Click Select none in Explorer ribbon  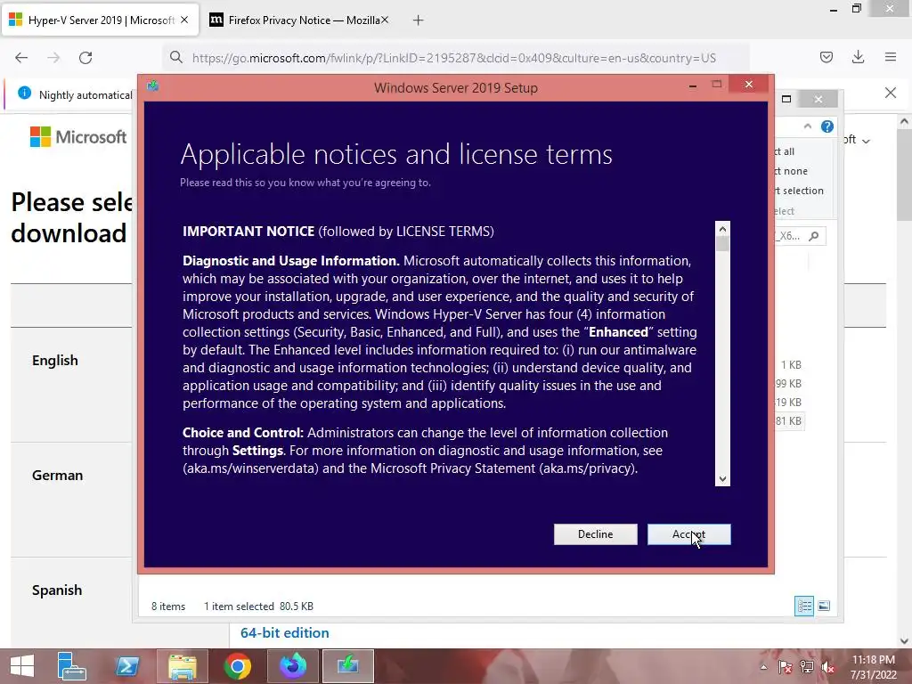(x=790, y=171)
